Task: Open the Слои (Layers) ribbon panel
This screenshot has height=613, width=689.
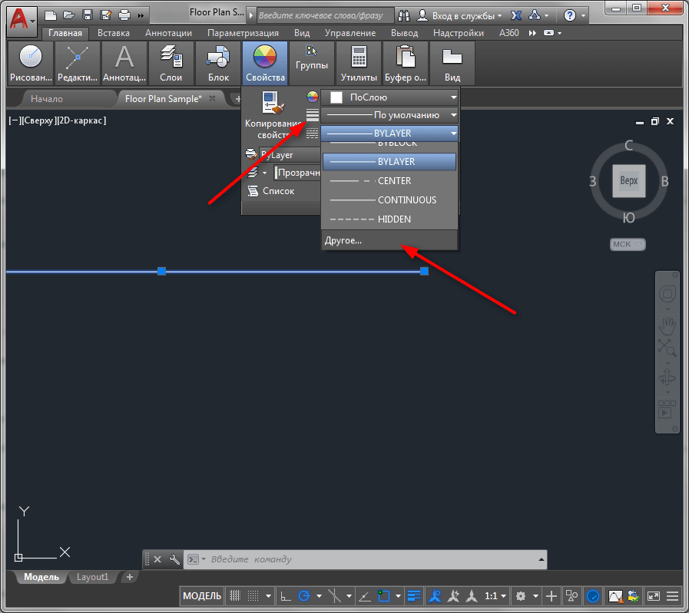Action: pos(171,63)
